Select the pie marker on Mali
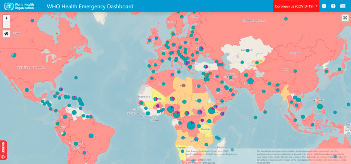The width and height of the screenshot is (351, 164). (x=155, y=99)
